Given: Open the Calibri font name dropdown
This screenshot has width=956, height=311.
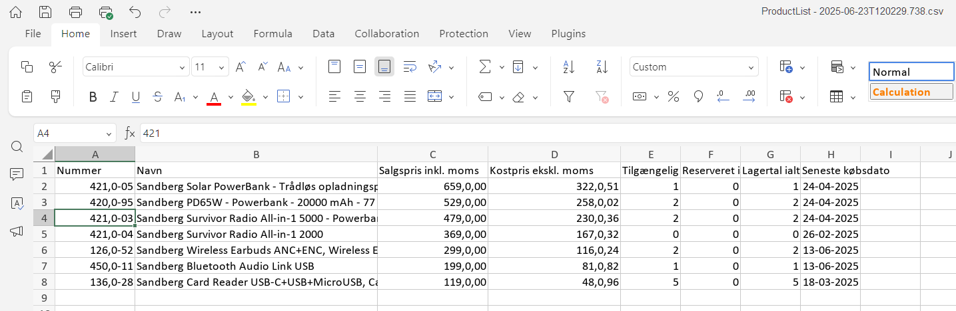Looking at the screenshot, I should pyautogui.click(x=183, y=67).
